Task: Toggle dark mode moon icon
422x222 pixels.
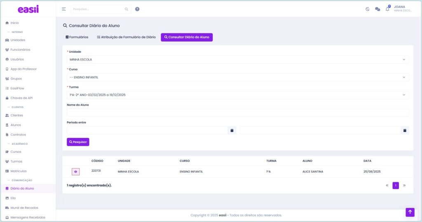Action: pyautogui.click(x=368, y=9)
